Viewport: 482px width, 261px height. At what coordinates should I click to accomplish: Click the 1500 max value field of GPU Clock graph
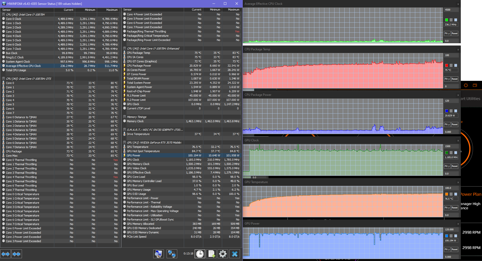coord(451,146)
